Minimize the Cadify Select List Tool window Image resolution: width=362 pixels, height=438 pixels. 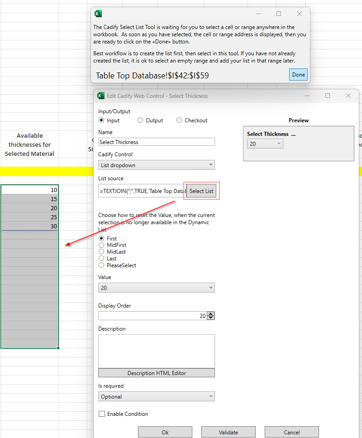(258, 14)
